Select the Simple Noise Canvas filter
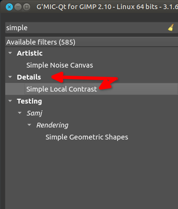This screenshot has width=178, height=209. (x=59, y=65)
